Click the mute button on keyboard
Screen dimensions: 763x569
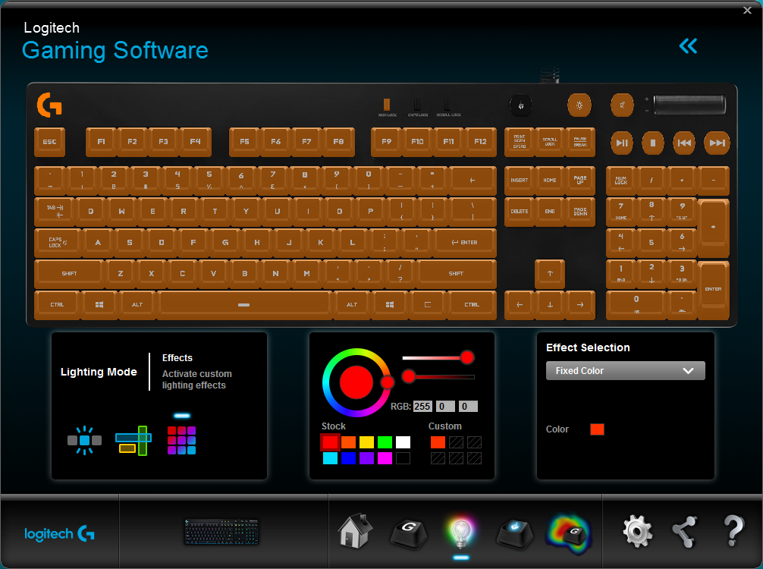coord(622,105)
